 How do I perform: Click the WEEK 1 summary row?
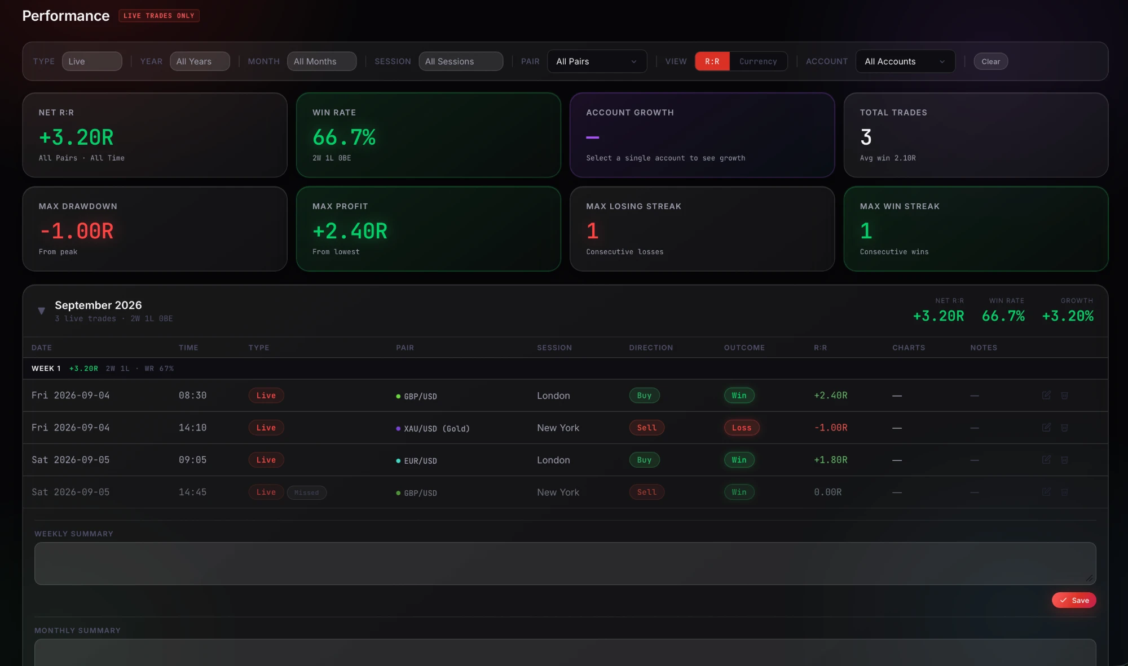(x=565, y=368)
